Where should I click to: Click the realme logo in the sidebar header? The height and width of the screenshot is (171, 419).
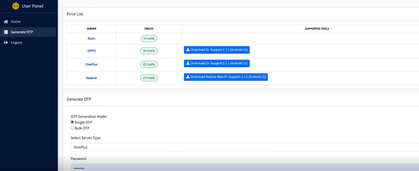tap(16, 6)
